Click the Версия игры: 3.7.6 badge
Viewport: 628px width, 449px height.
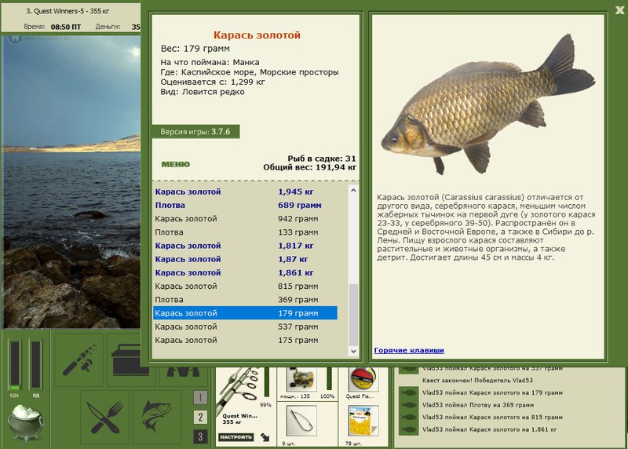point(195,132)
